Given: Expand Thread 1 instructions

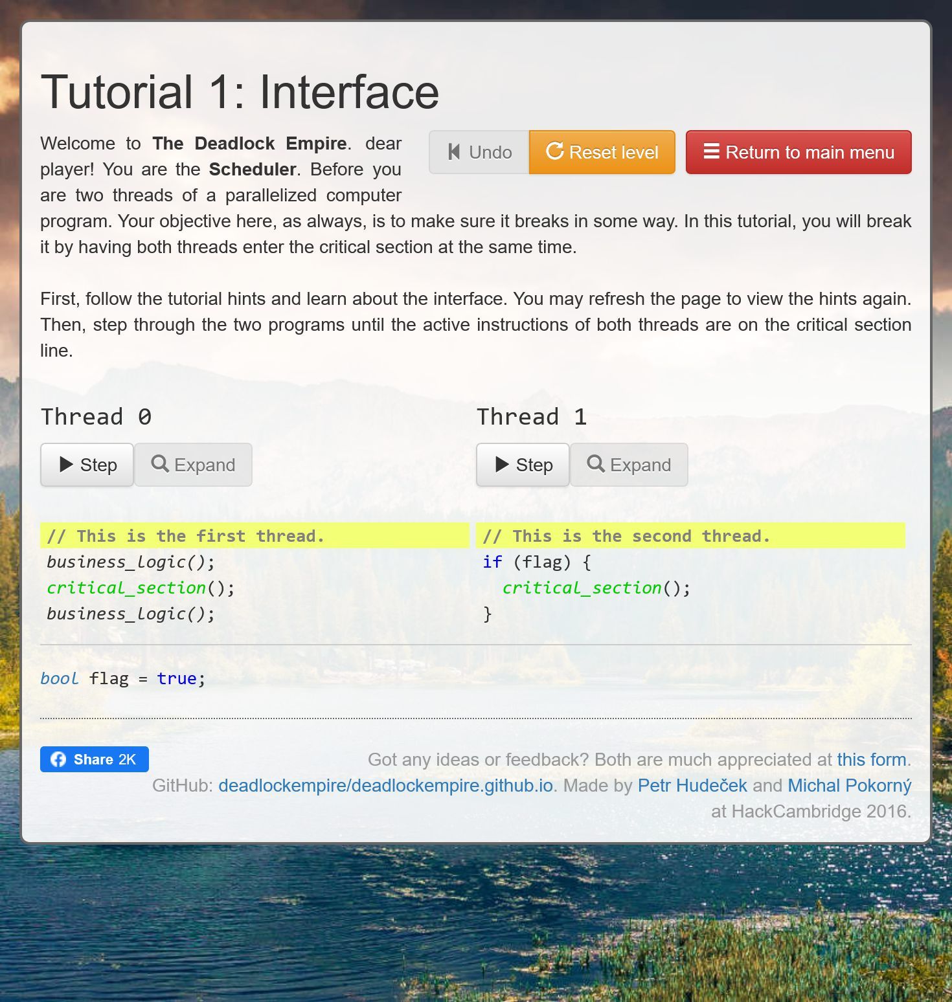Looking at the screenshot, I should tap(629, 465).
